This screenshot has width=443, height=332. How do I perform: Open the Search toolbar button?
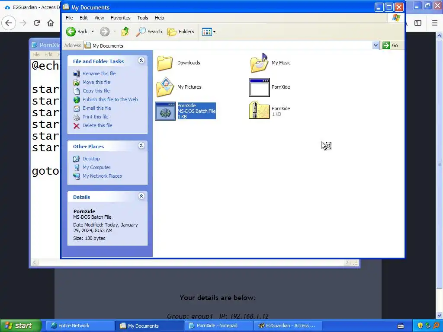click(x=149, y=32)
